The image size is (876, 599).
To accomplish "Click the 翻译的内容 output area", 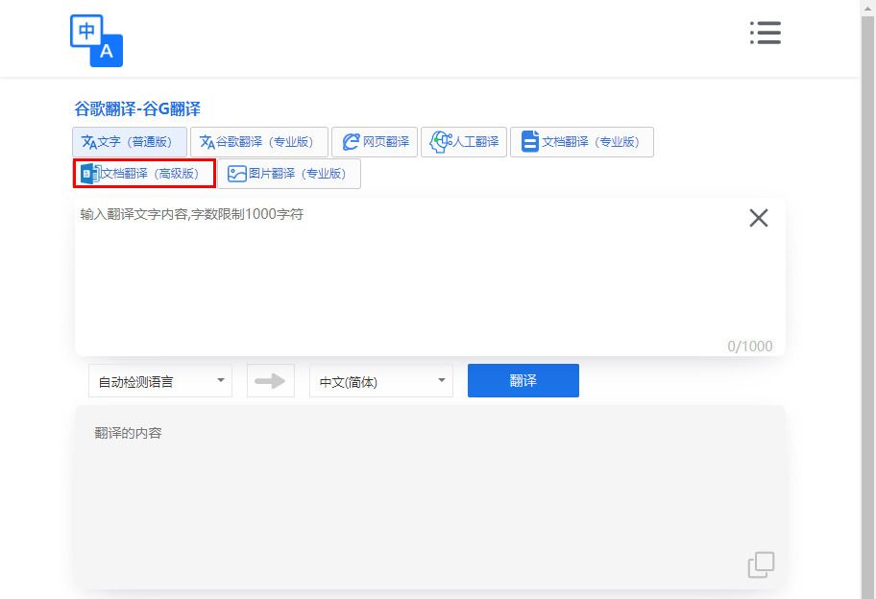I will click(429, 497).
